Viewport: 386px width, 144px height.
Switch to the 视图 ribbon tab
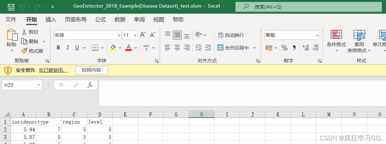pos(159,20)
